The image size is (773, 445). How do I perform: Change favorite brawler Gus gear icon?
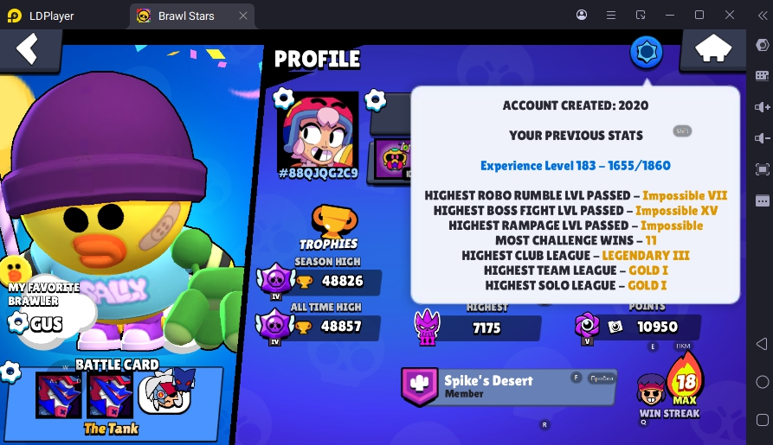pos(18,323)
